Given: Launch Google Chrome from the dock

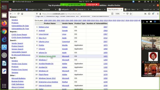Looking at the screenshot, I should coord(4,31).
